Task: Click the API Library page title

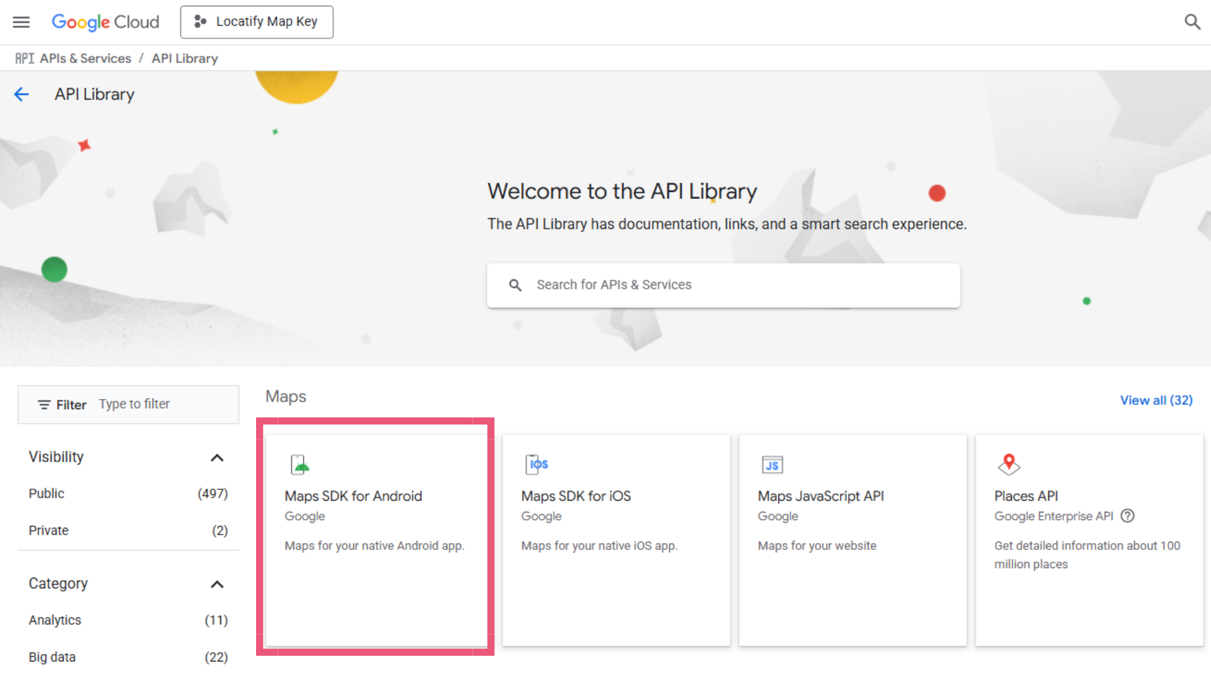Action: (x=95, y=95)
